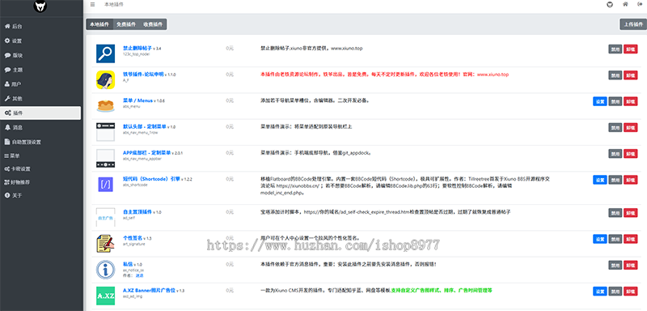Open 关于 in the sidebar
The height and width of the screenshot is (311, 647).
point(40,195)
